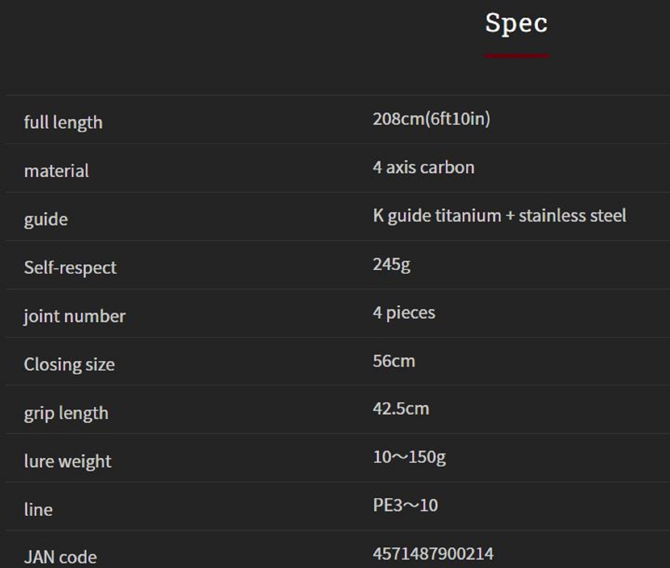Select the JAN code number 4571487900214

433,554
